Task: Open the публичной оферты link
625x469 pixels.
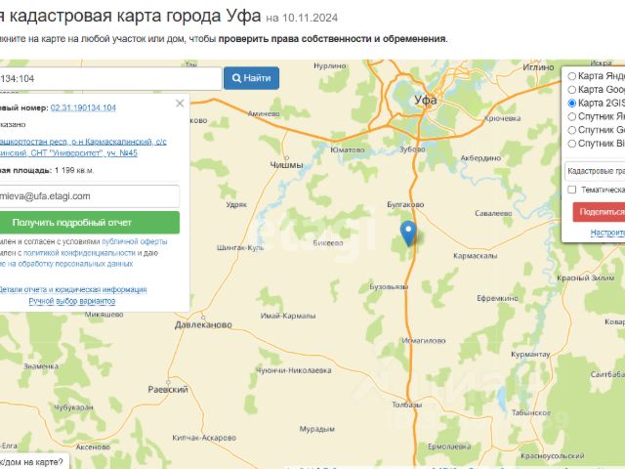Action: click(135, 241)
